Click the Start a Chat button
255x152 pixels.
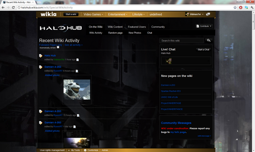[204, 49]
